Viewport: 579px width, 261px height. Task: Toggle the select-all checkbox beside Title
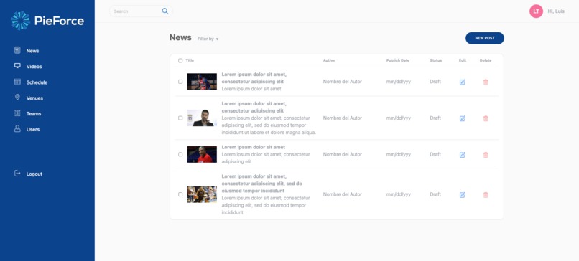(x=180, y=60)
